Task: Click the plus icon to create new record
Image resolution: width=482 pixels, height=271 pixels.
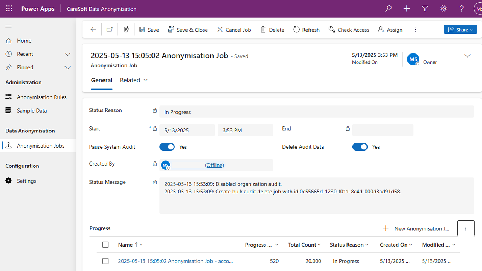Action: tap(407, 9)
